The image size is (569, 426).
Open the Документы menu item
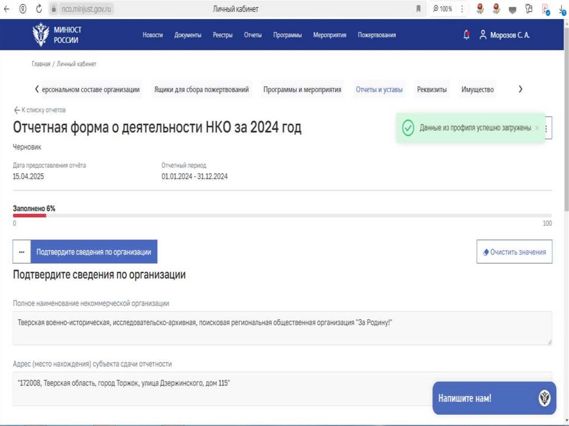[x=188, y=35]
